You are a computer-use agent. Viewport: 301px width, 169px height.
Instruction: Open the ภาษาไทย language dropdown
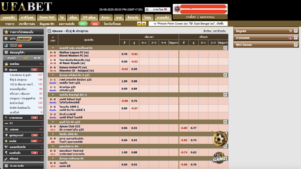click(158, 10)
